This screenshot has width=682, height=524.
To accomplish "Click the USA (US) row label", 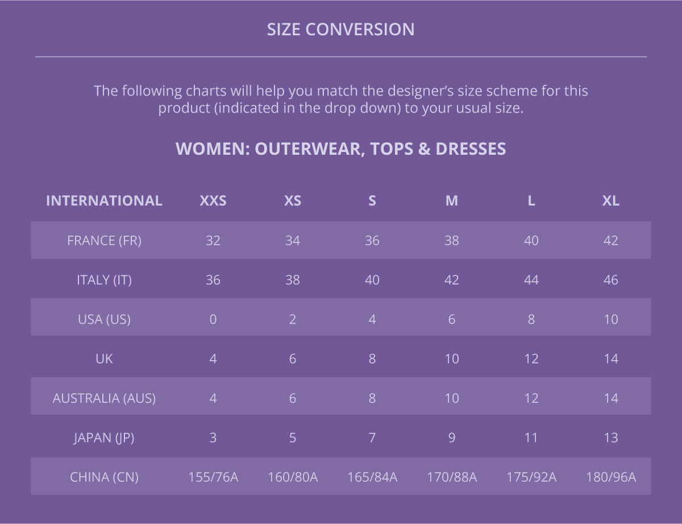I will tap(104, 319).
